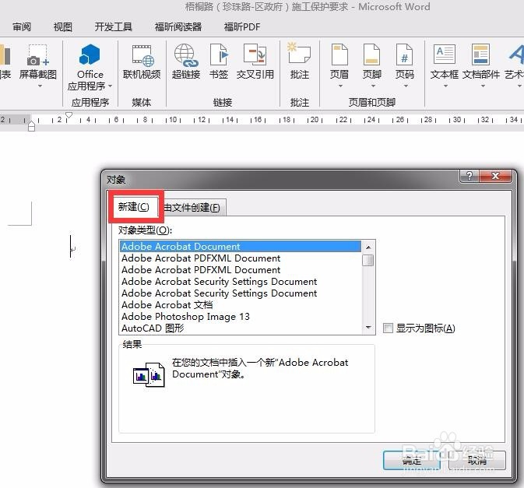
Task: Cancel the dialog with 取消
Action: click(477, 460)
